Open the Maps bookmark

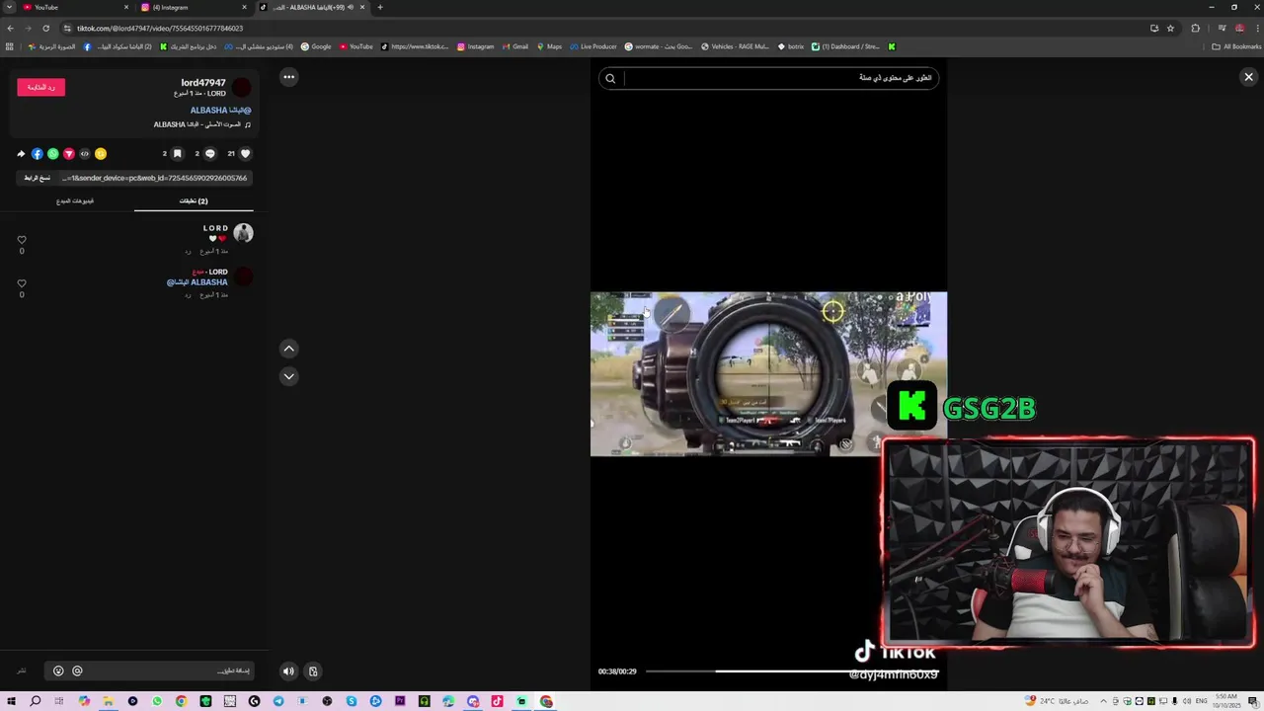click(x=548, y=46)
